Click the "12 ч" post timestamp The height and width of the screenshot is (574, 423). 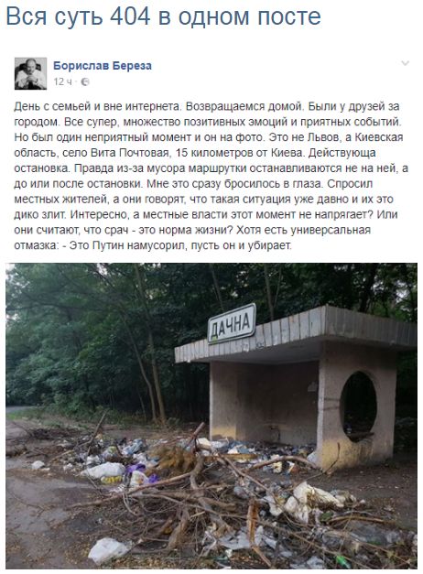62,81
